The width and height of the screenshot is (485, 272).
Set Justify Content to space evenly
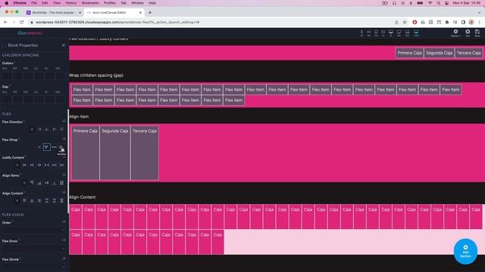pyautogui.click(x=61, y=165)
